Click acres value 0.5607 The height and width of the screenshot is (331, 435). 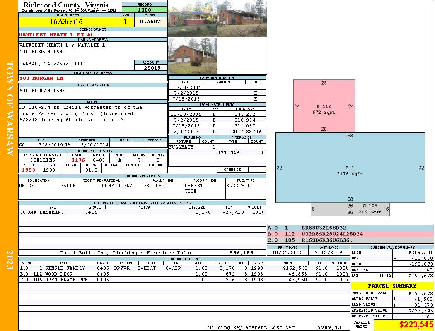[x=150, y=22]
